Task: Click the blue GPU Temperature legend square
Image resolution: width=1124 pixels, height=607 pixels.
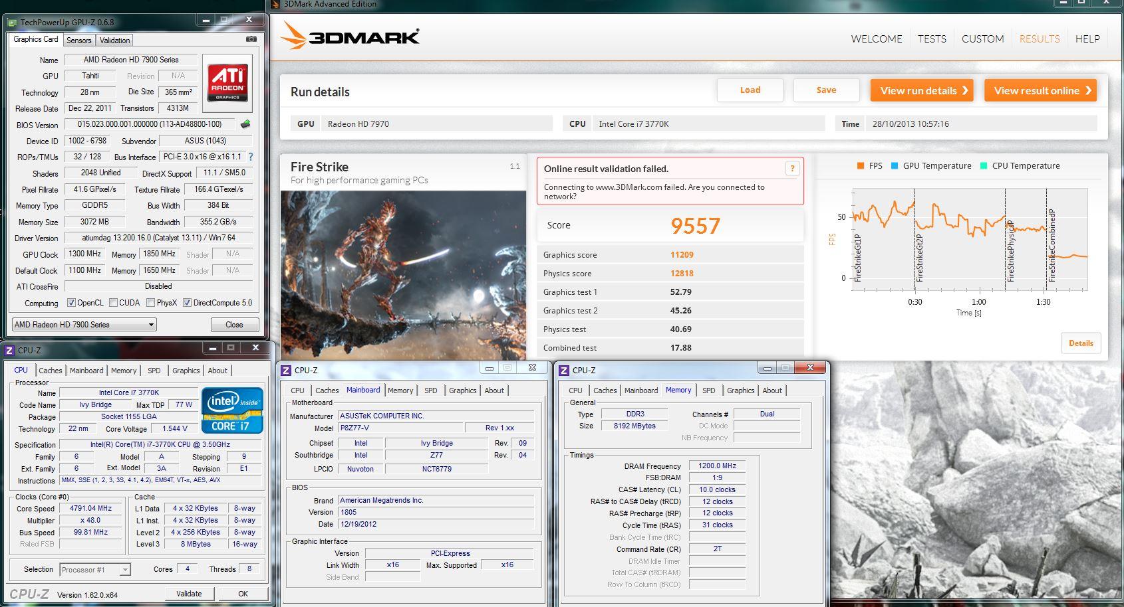Action: [895, 166]
